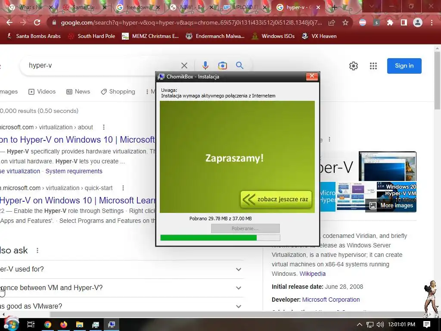The image size is (441, 331).
Task: Click the taskbar clock showing 12:01:01 PM
Action: [x=402, y=325]
